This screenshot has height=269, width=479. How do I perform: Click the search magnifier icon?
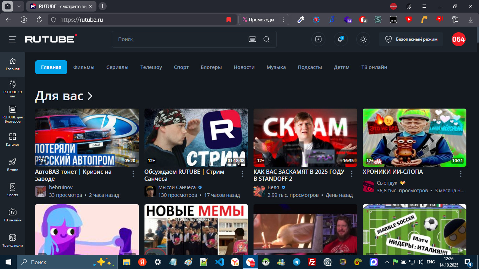tap(267, 39)
